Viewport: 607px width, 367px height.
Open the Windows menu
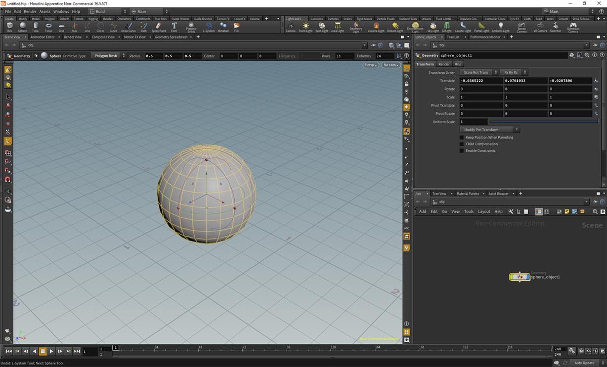coord(61,11)
